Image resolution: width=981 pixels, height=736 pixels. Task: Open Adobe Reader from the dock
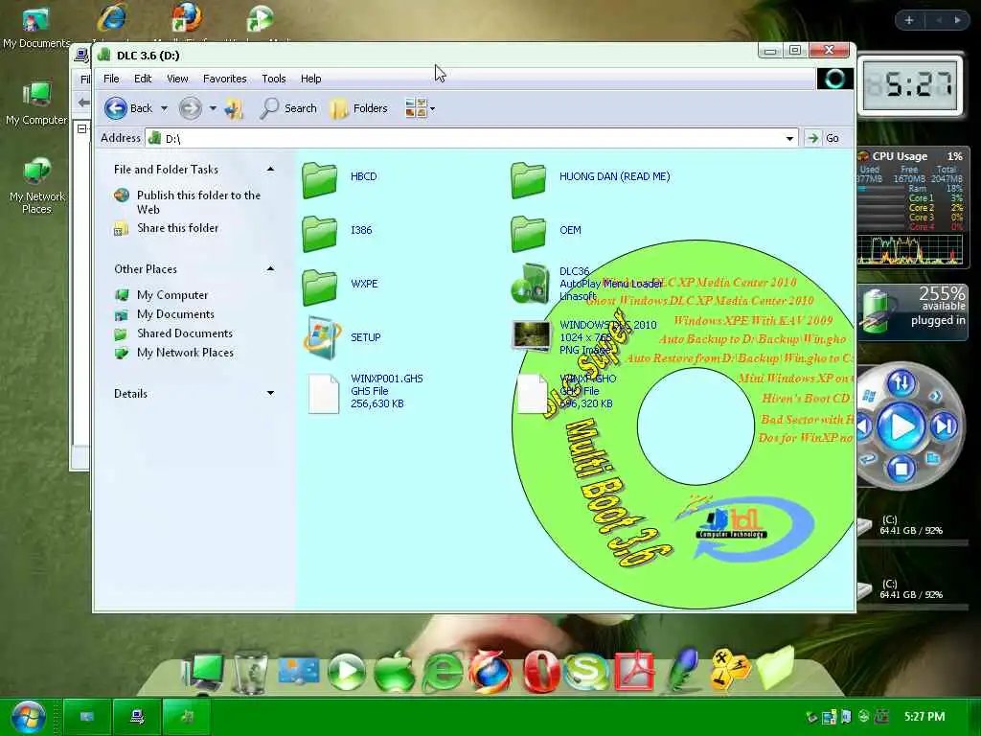[x=634, y=672]
